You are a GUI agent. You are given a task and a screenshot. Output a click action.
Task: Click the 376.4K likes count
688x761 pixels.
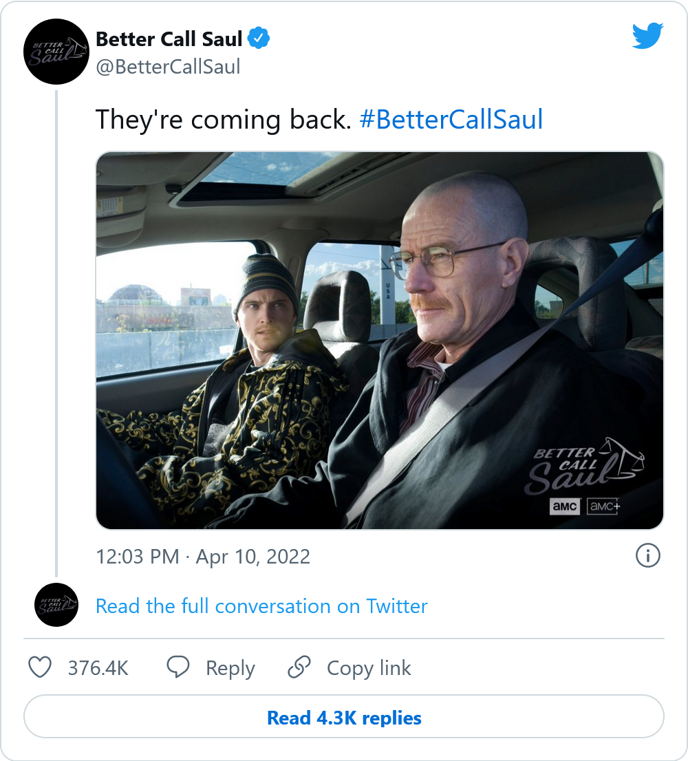(98, 668)
